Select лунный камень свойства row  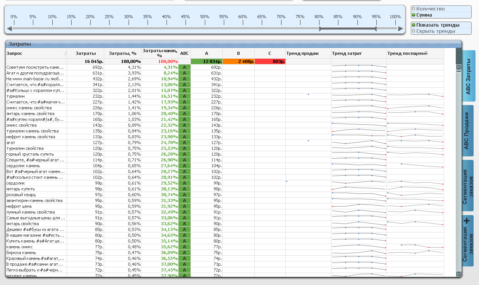(36, 212)
